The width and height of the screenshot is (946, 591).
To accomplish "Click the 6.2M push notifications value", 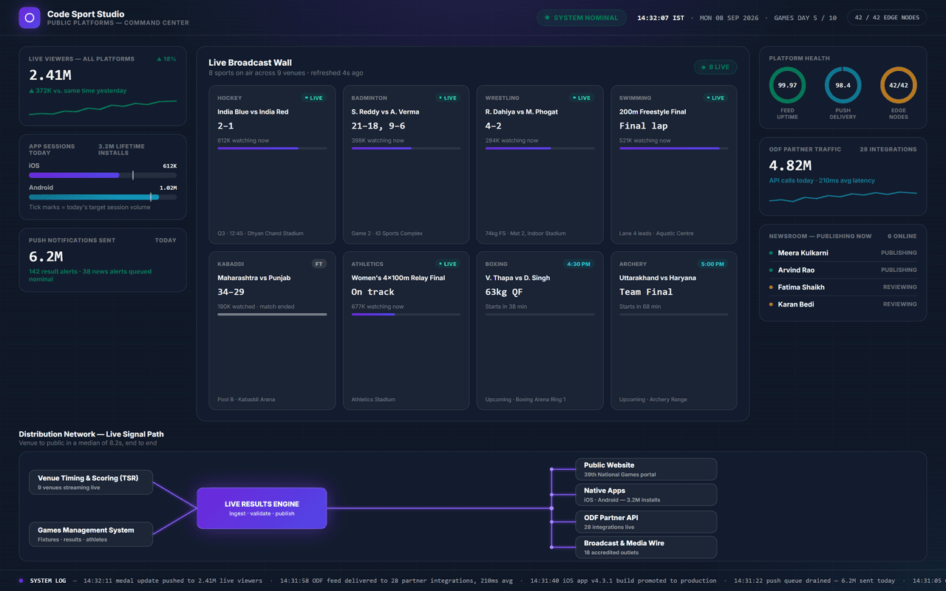I will [x=46, y=257].
